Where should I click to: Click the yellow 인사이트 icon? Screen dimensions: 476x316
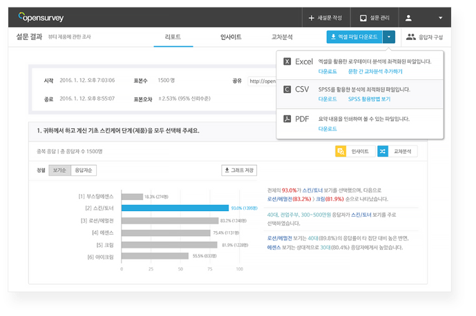tap(341, 151)
